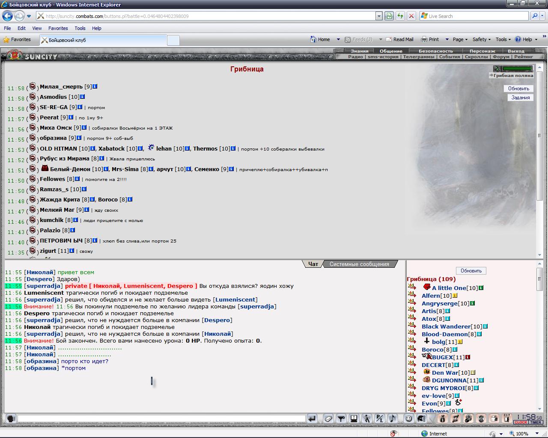Click the browser Refresh icon
Viewport: 548px width, 438px height.
(400, 16)
